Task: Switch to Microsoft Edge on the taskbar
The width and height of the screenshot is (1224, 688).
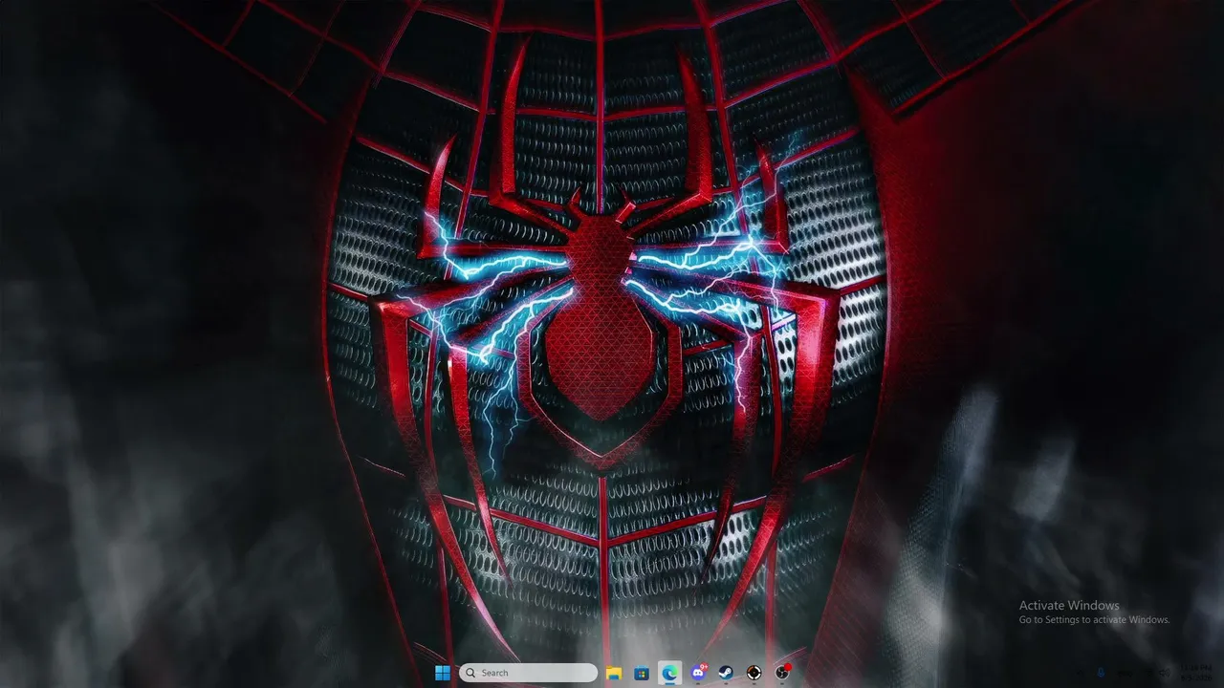Action: pyautogui.click(x=670, y=673)
